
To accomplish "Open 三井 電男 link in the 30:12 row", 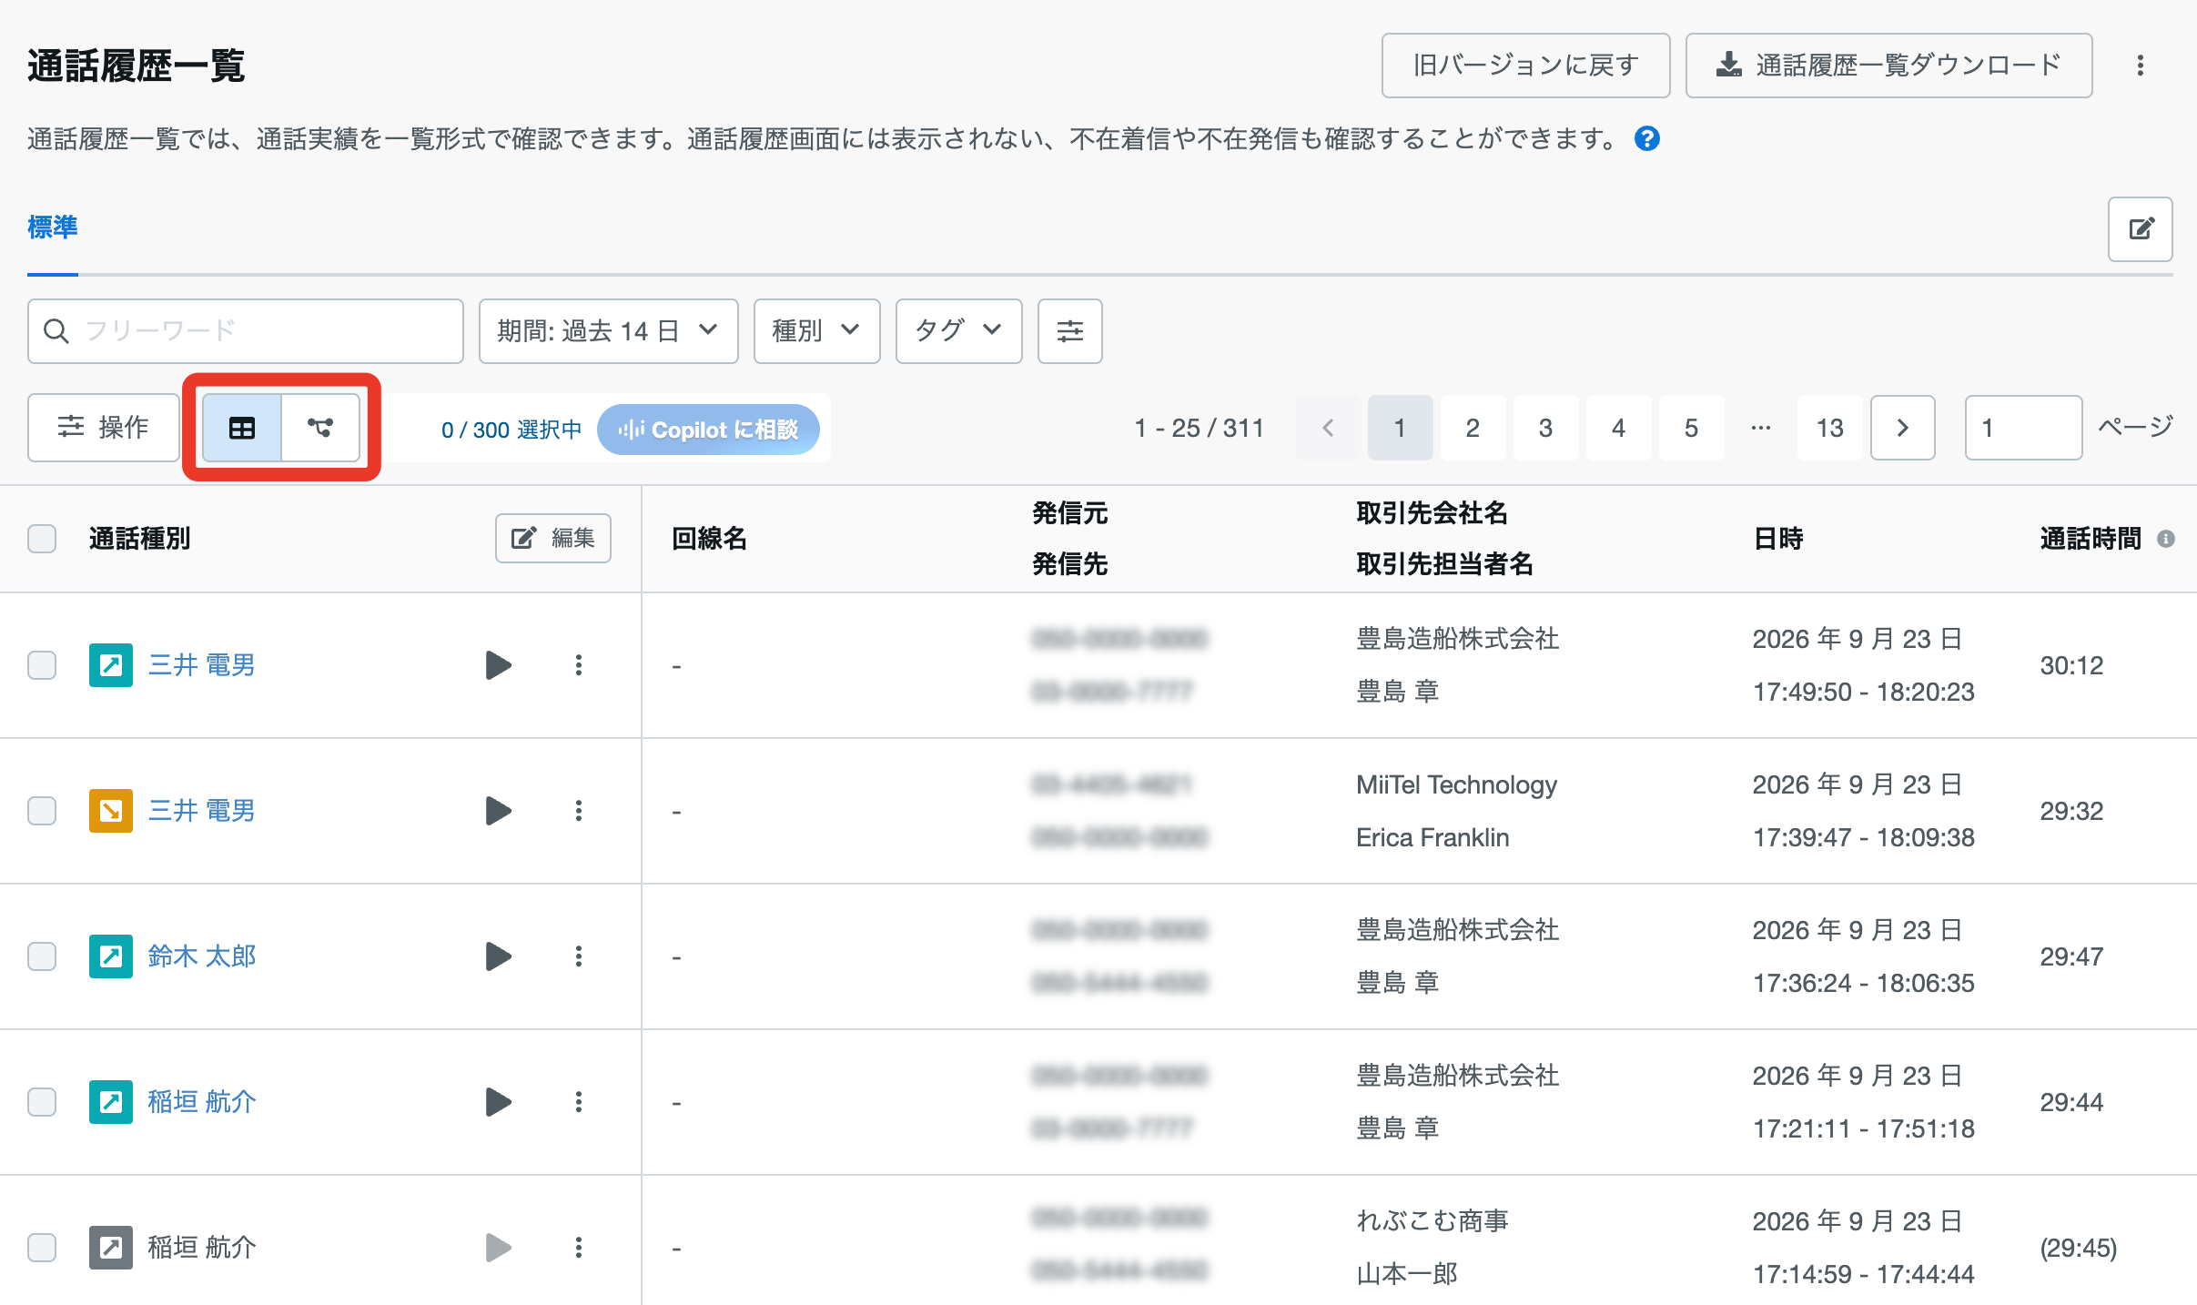I will [201, 665].
